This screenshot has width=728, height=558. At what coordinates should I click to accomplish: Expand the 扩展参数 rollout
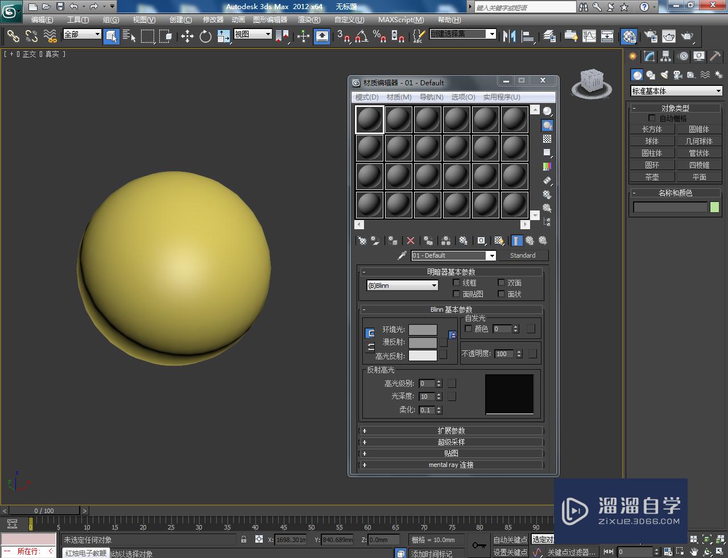coord(452,431)
